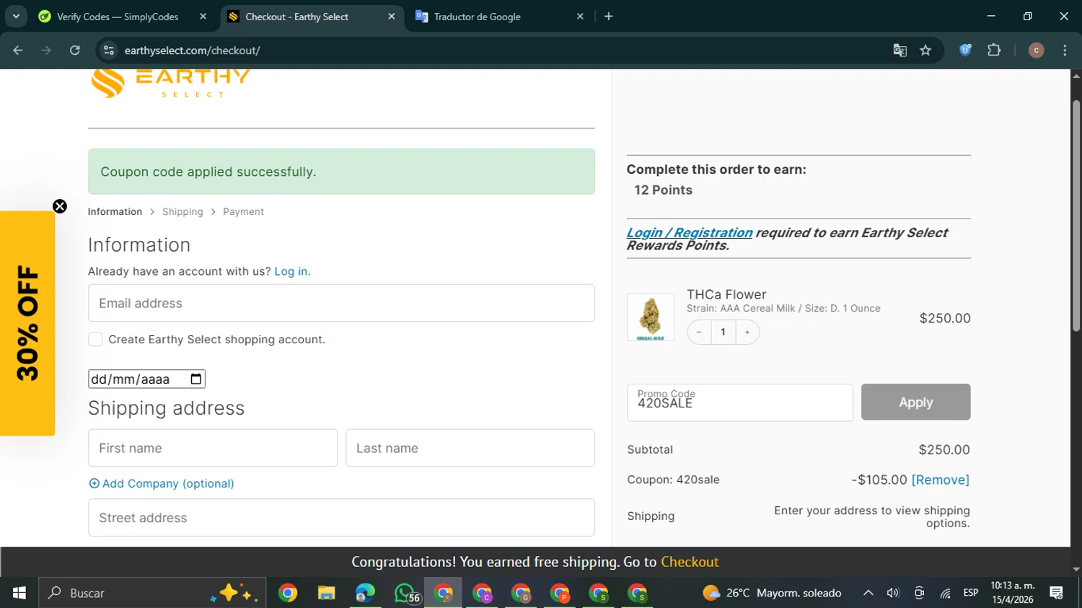Close the Checkout - Earthy Select tab
Viewport: 1082px width, 608px height.
392,17
